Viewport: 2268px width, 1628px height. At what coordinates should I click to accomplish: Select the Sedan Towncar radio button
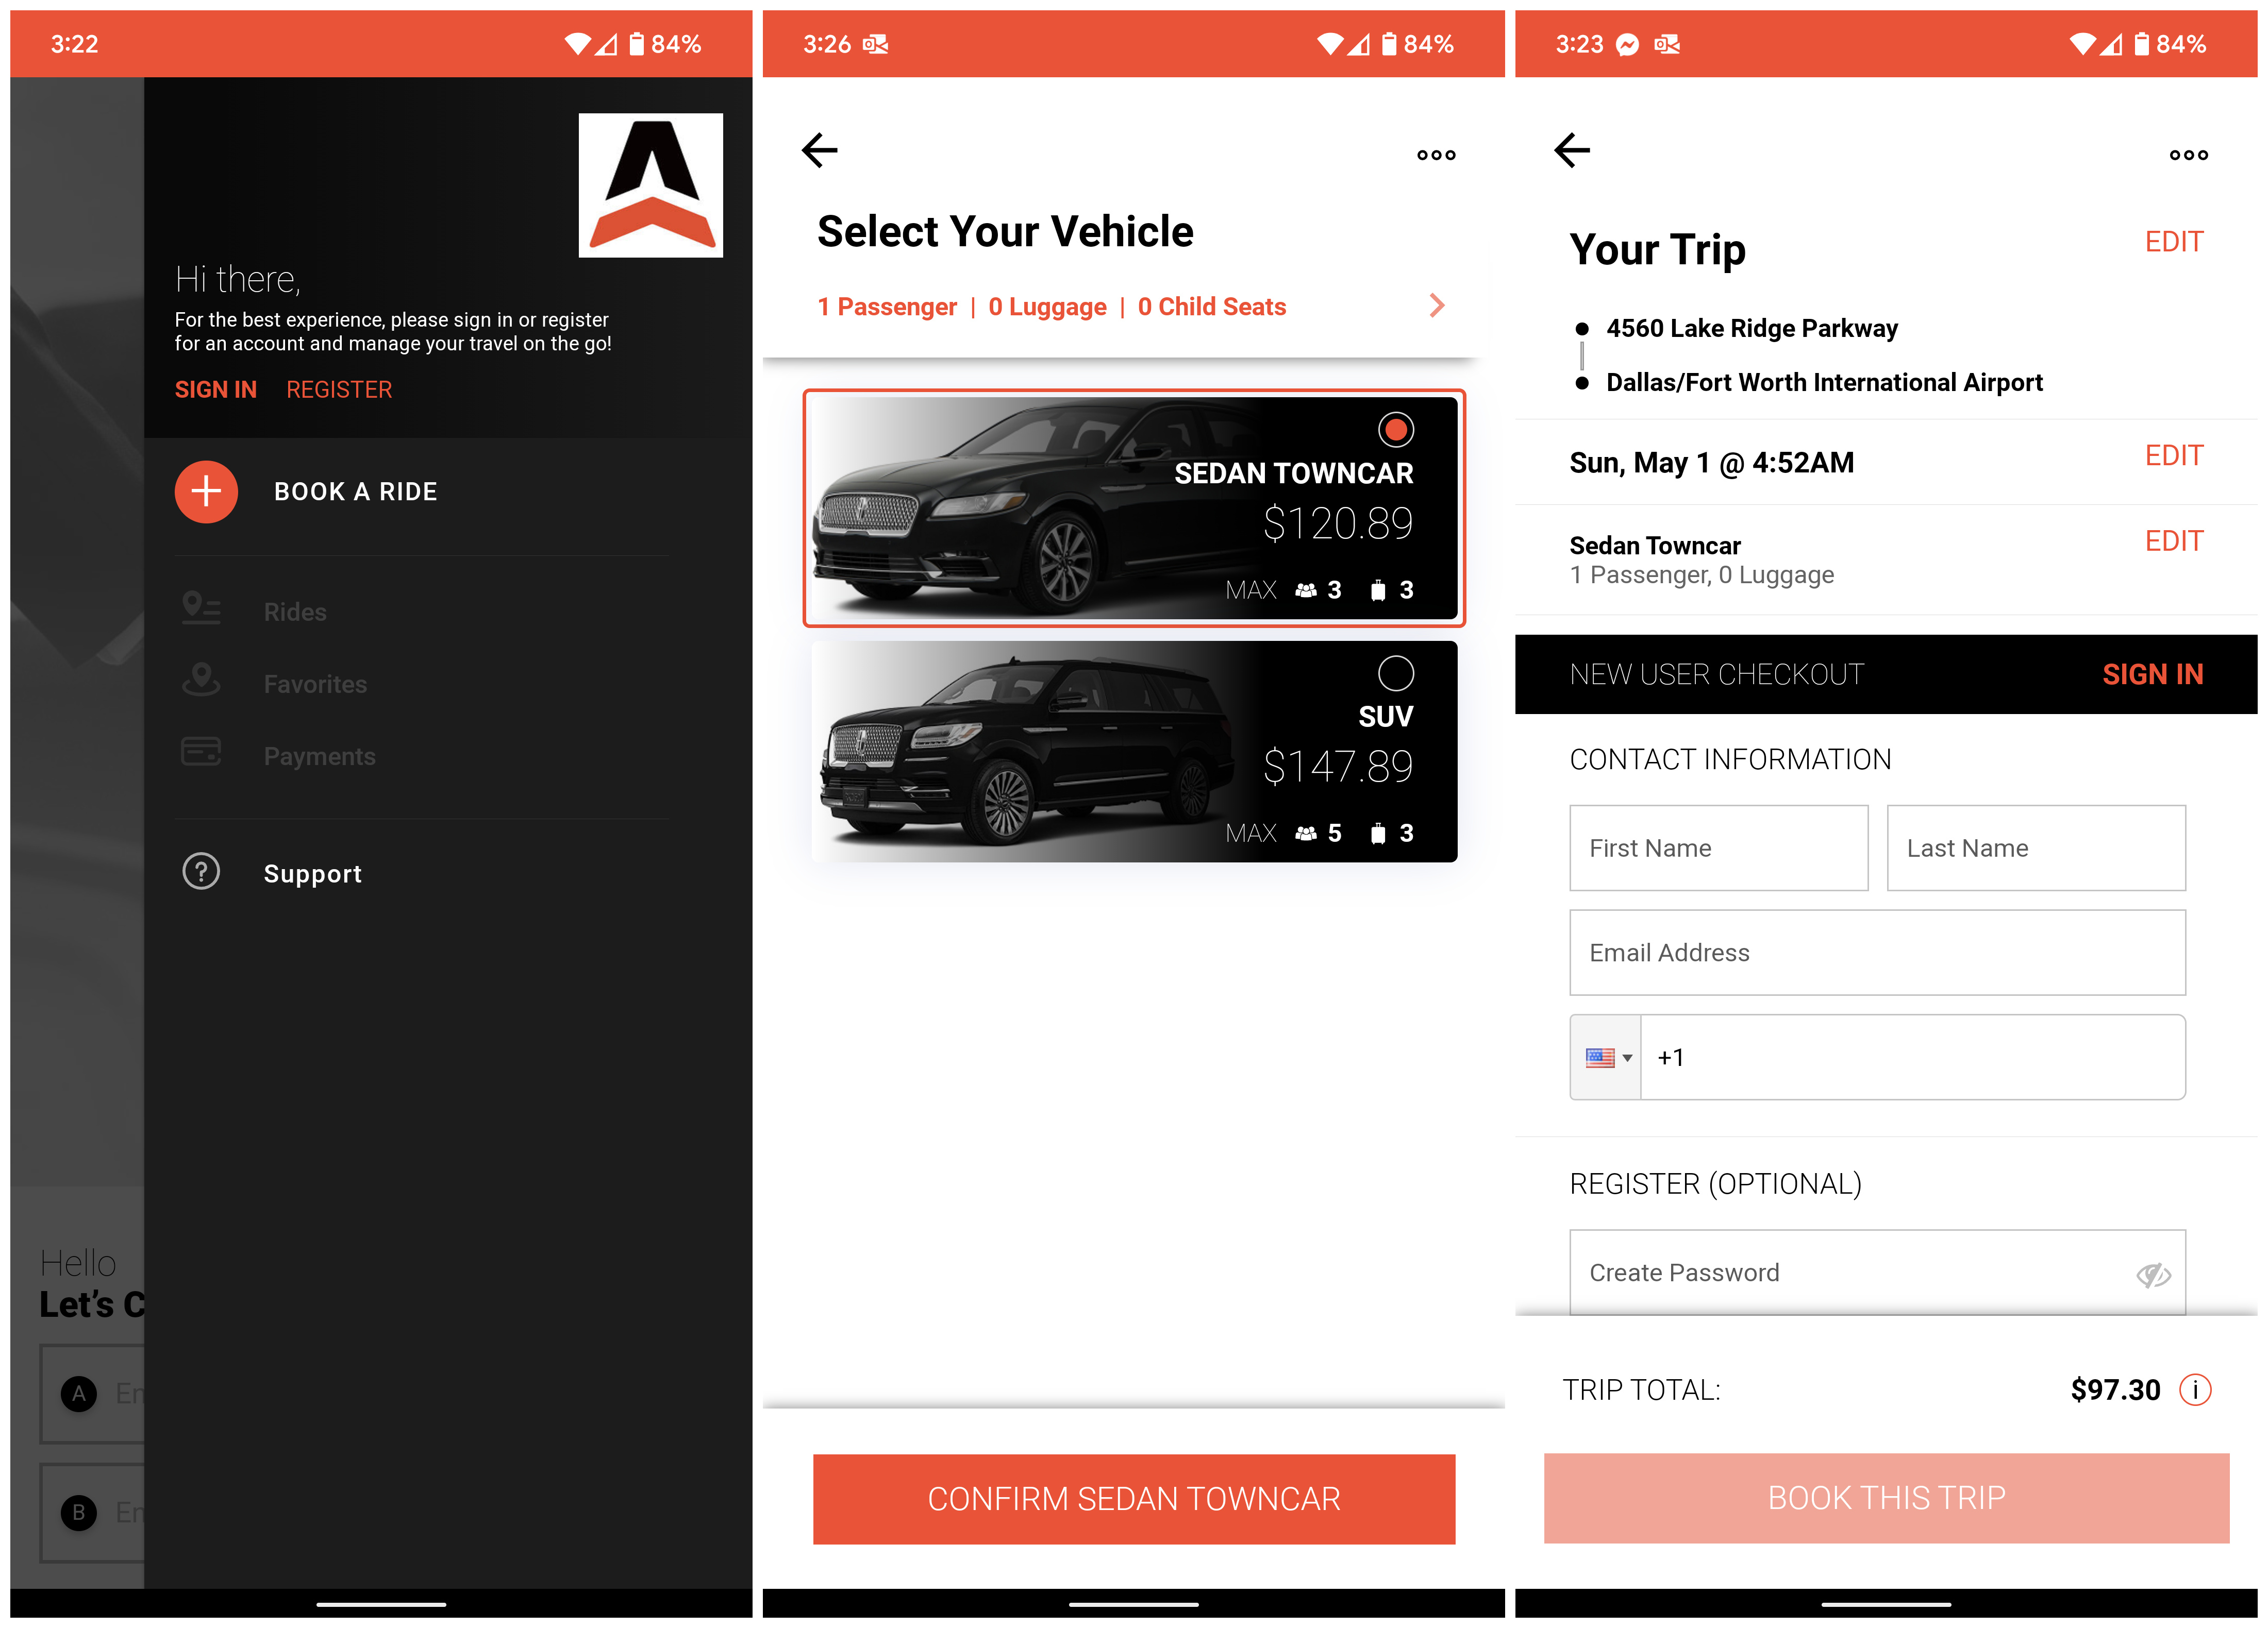[1395, 430]
